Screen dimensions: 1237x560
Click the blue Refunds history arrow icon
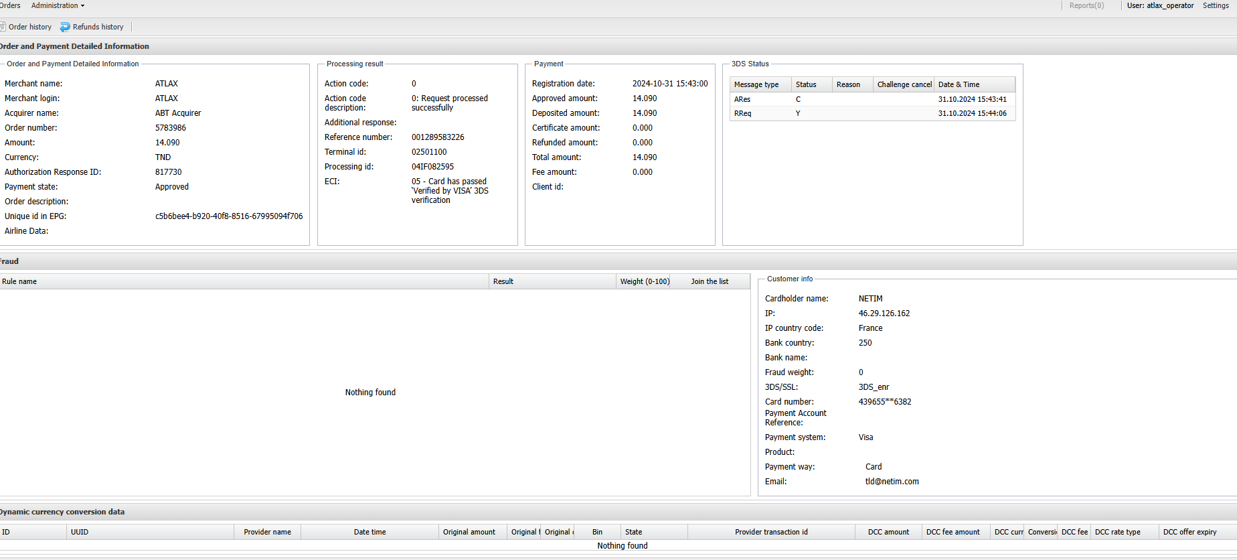tap(65, 27)
